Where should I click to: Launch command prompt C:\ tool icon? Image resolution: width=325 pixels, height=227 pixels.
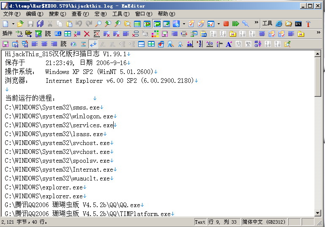(298, 24)
